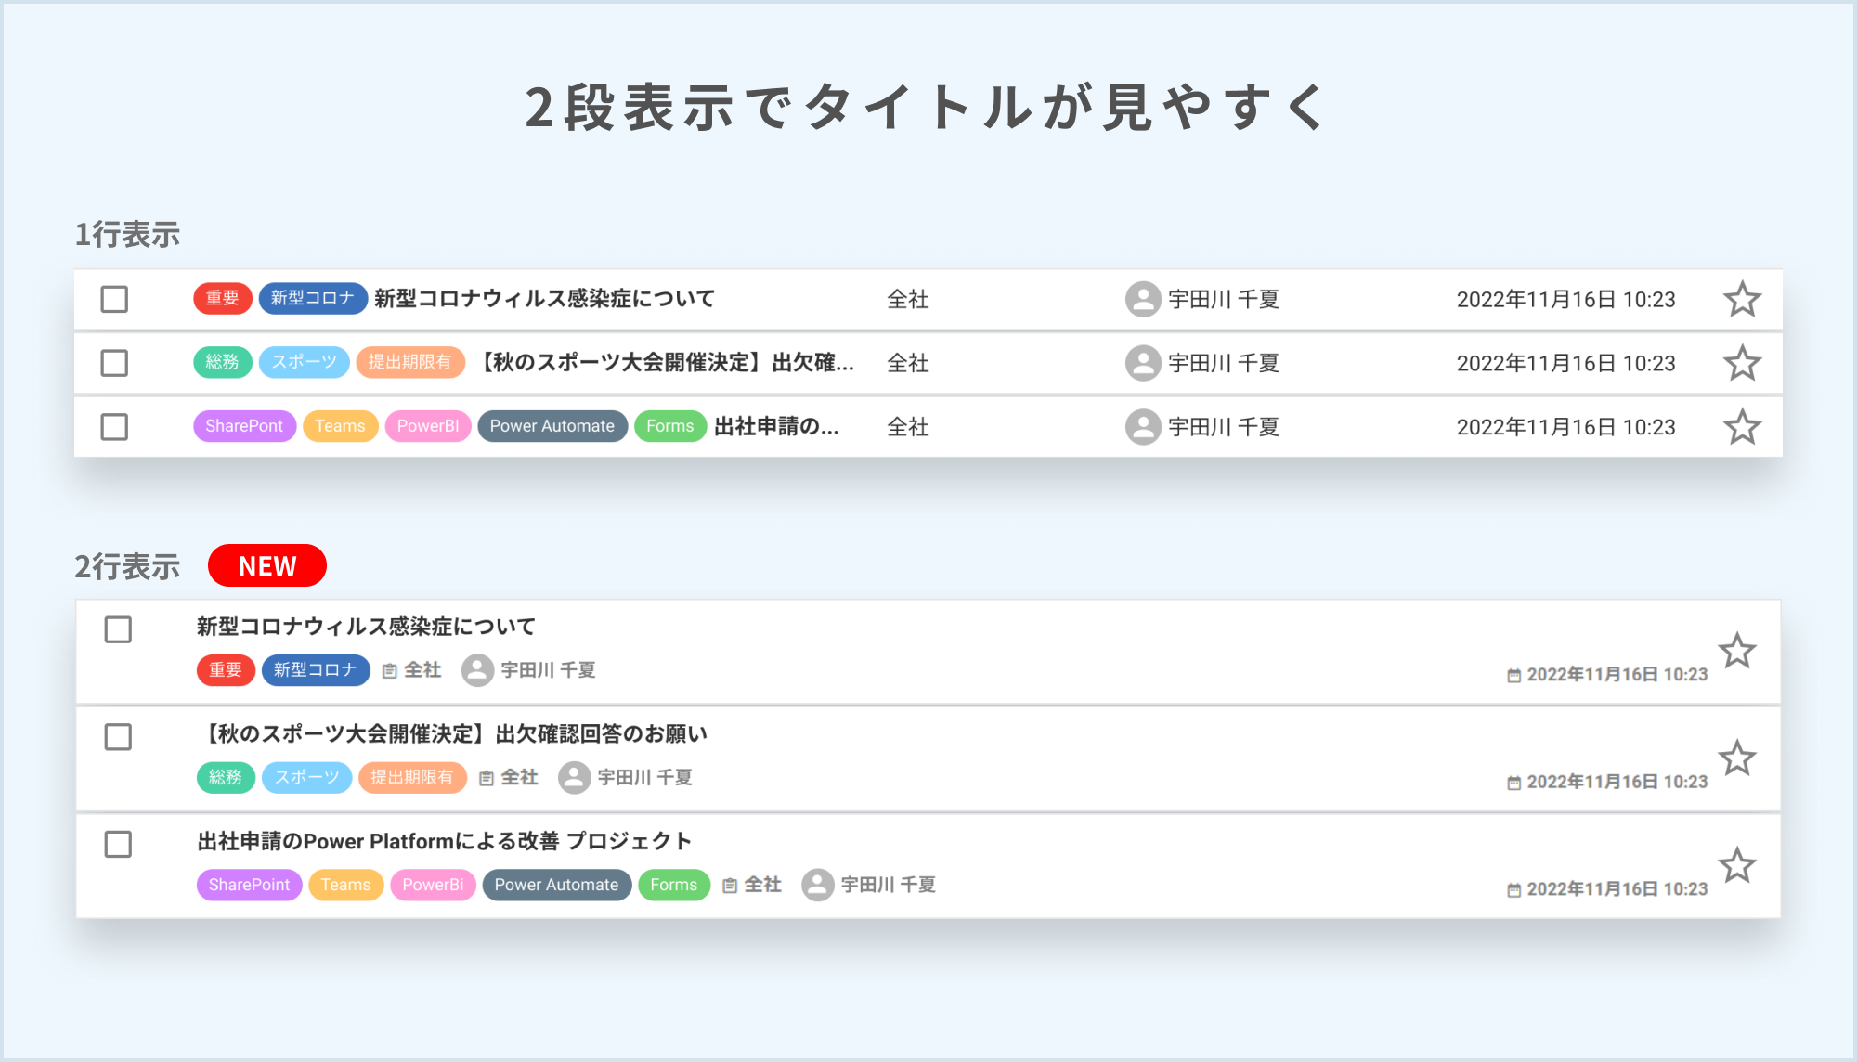Screen dimensions: 1857x1062
Task: Click the clipboard icon before 全社 under 出欠確認回答のお願い
Action: [x=487, y=779]
